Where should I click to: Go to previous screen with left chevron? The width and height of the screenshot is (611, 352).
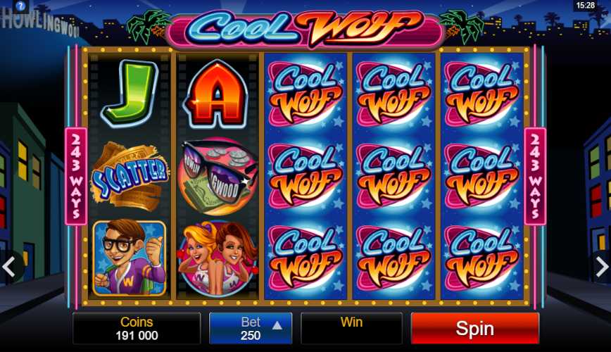pyautogui.click(x=8, y=267)
